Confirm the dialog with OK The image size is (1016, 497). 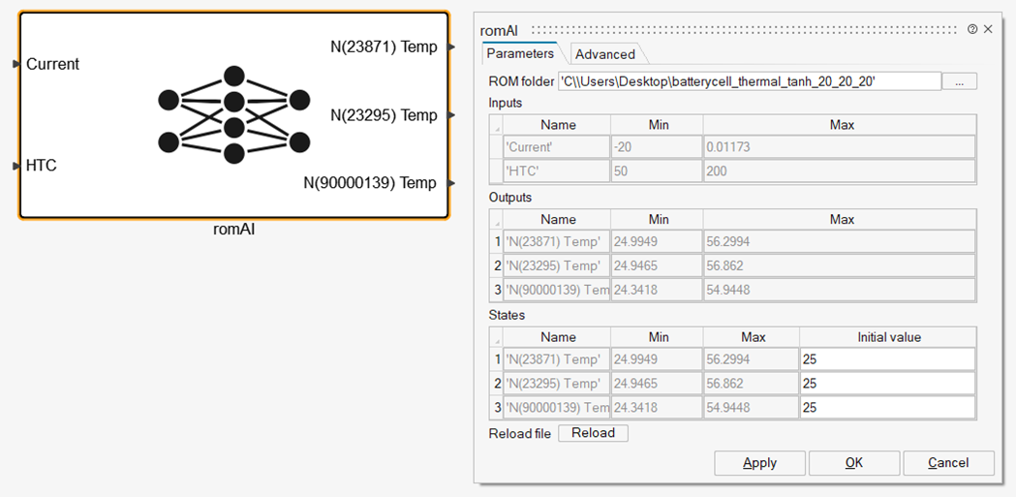tap(853, 463)
